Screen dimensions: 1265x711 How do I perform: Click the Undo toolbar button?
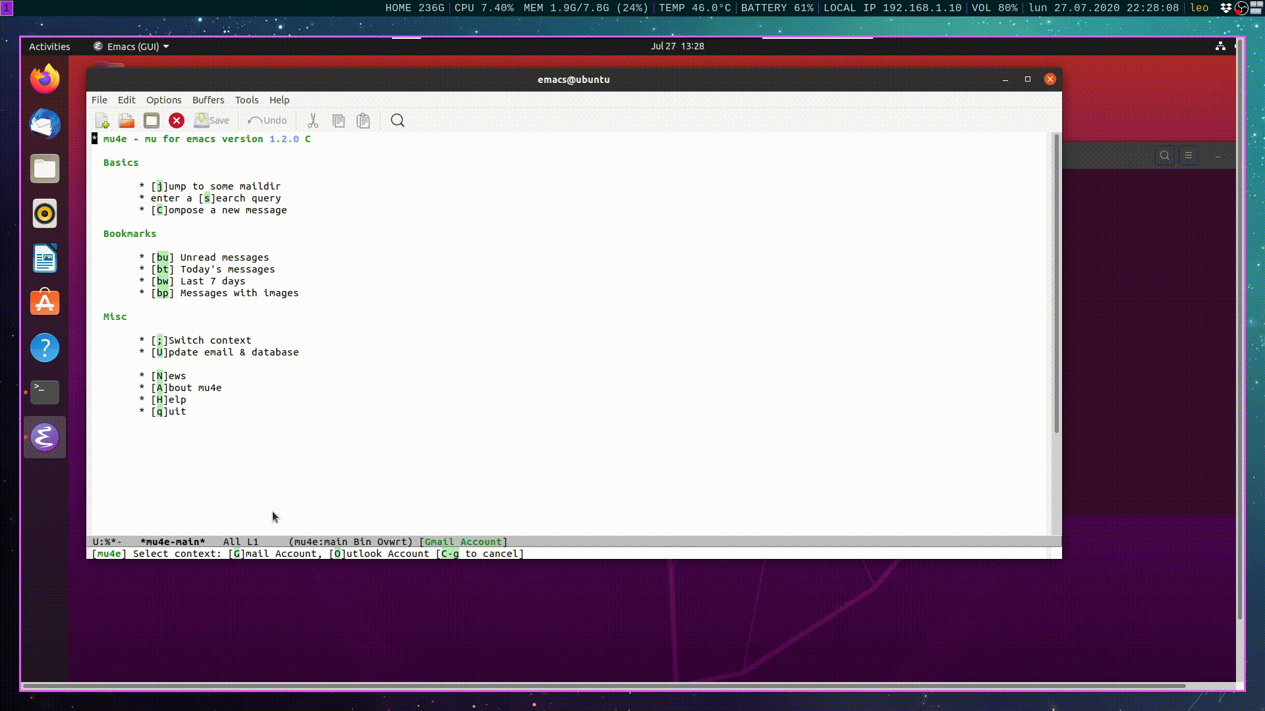(267, 120)
